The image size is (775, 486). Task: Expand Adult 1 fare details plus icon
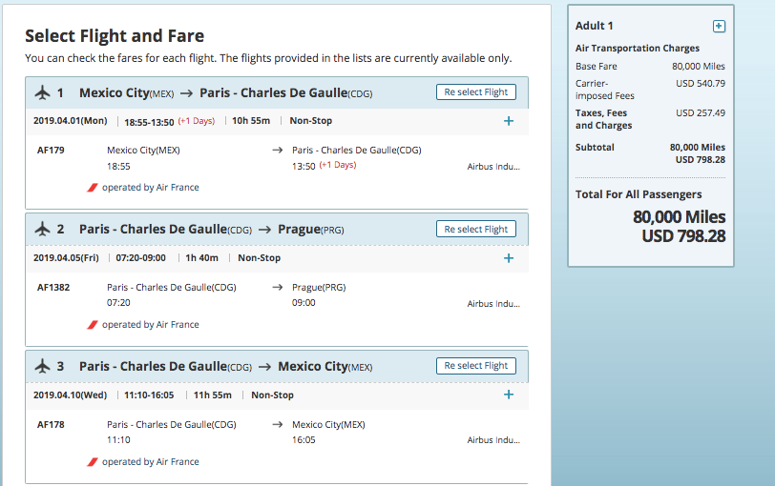point(719,26)
